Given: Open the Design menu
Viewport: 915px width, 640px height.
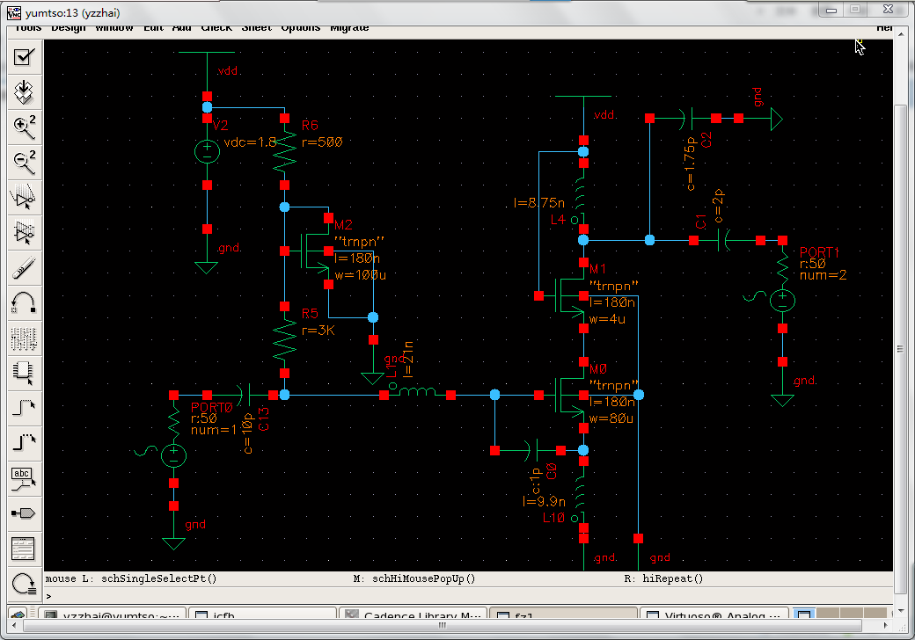Looking at the screenshot, I should tap(69, 28).
